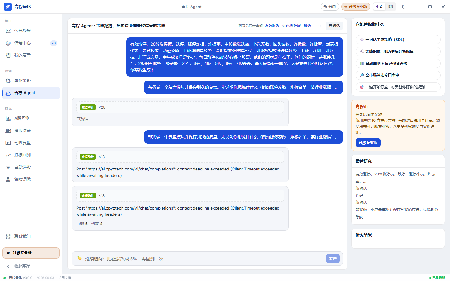
Task: Switch language to 中文
Action: [379, 7]
